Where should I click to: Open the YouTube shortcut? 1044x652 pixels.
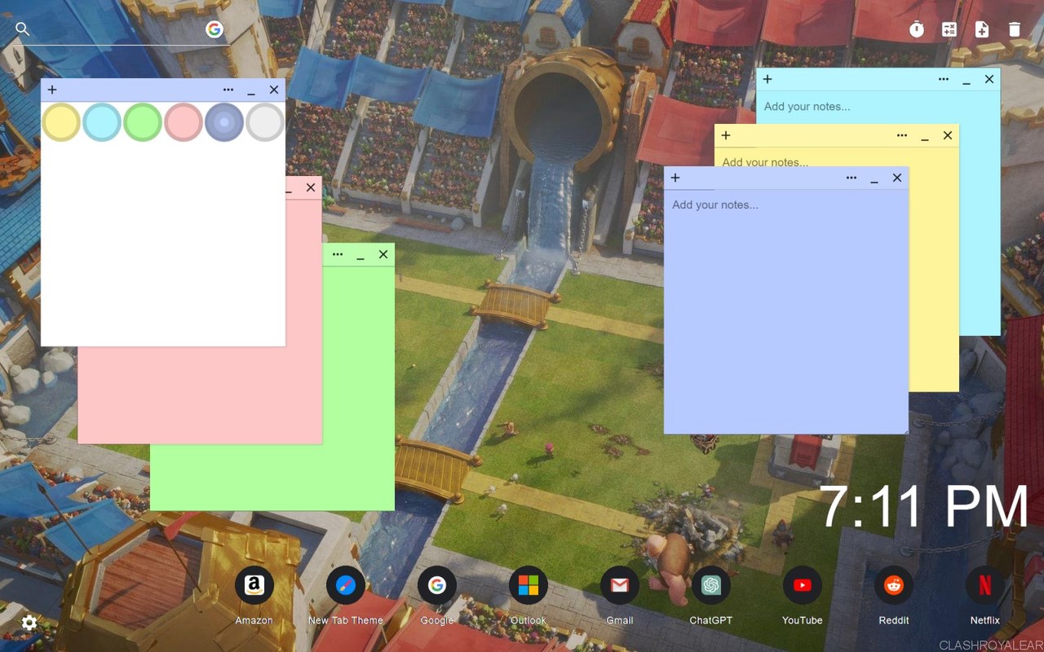click(x=803, y=585)
